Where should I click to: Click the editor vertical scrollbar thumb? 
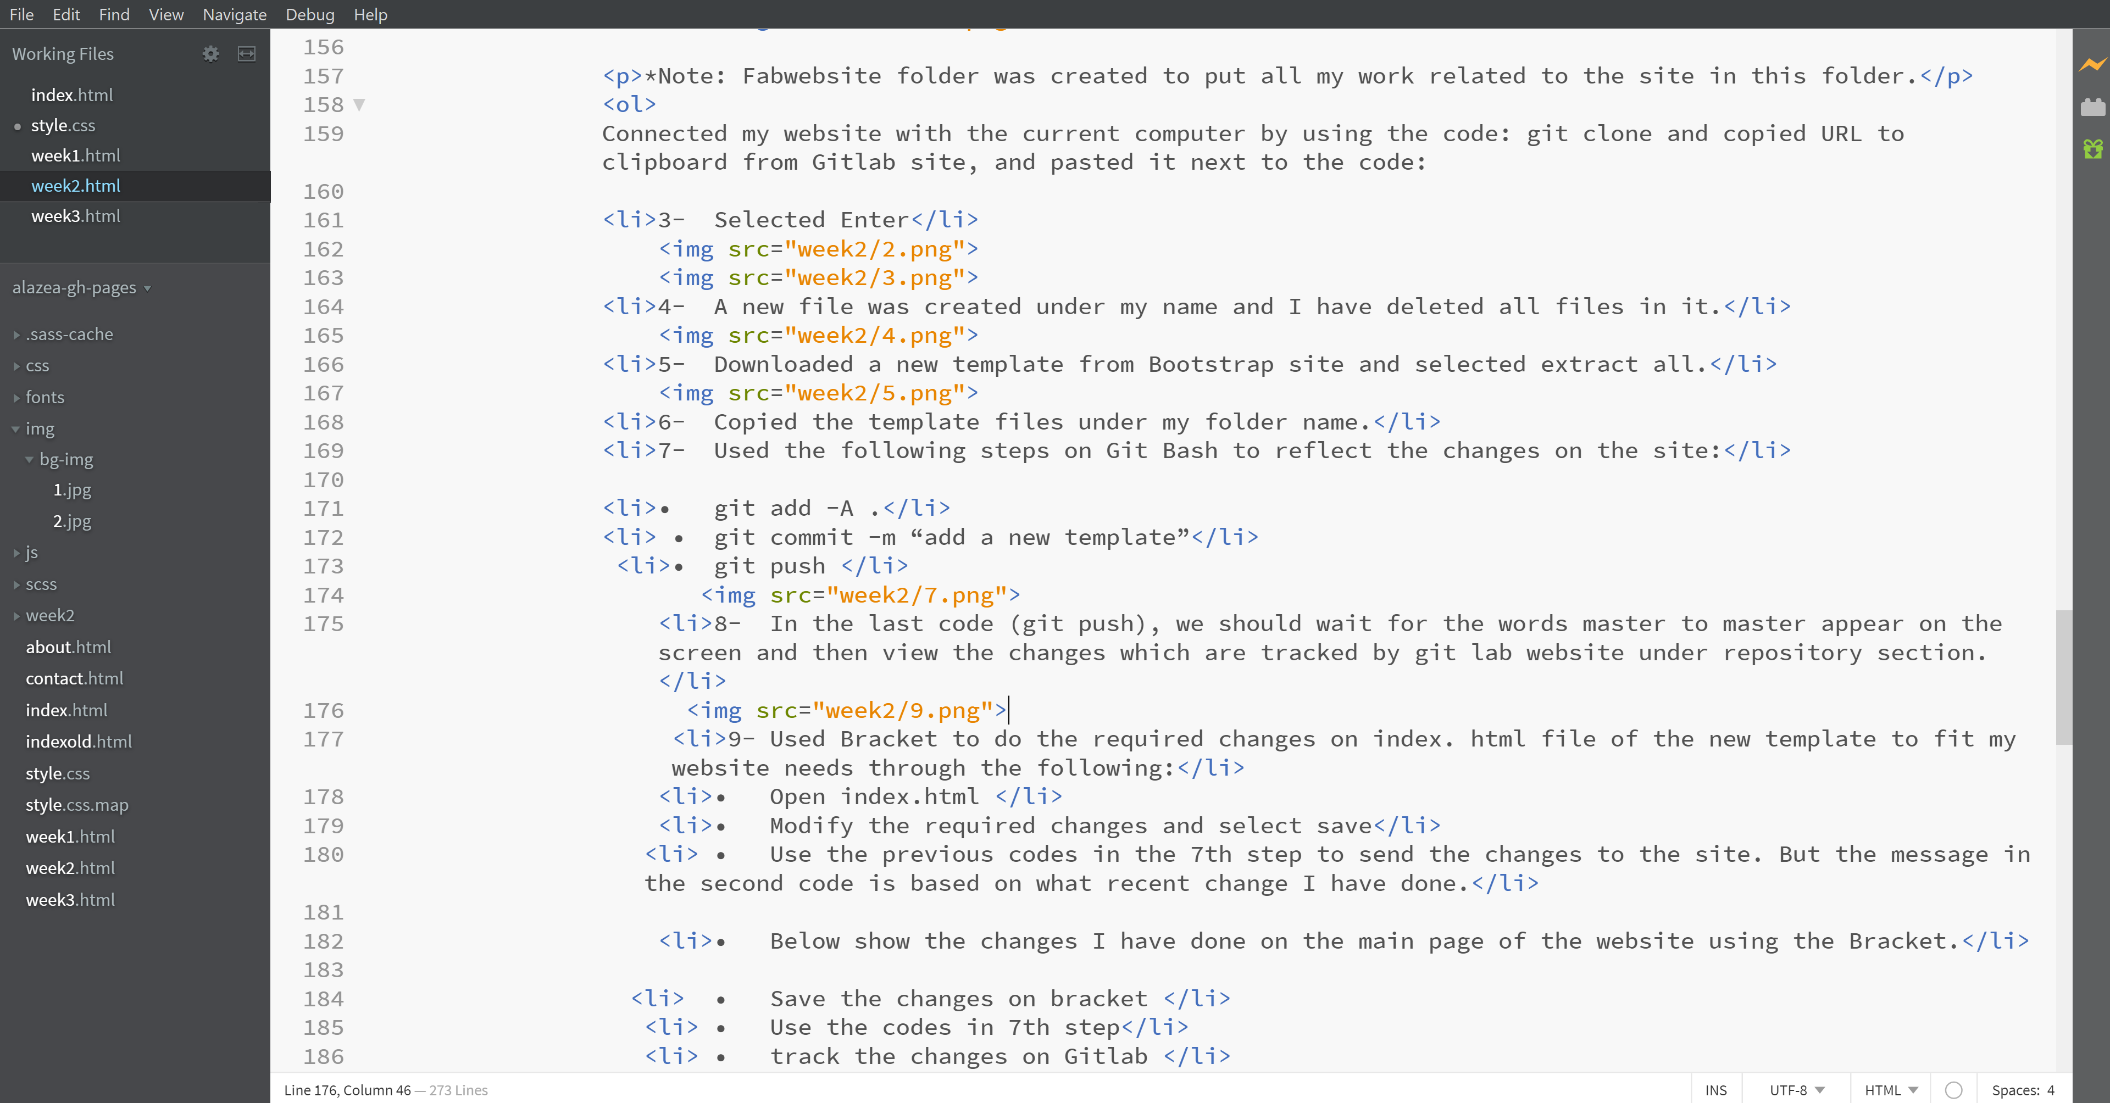(x=2063, y=676)
